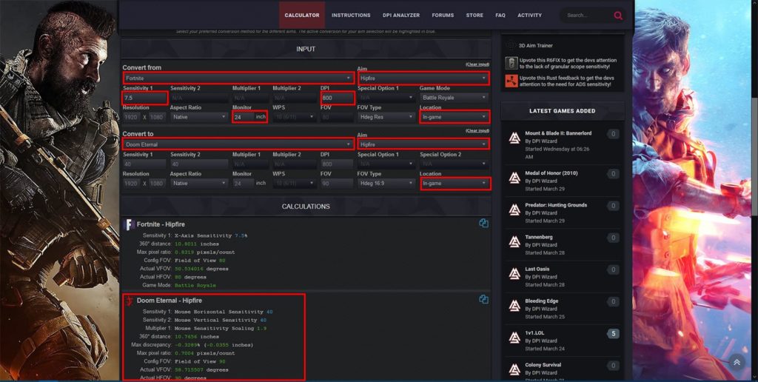The image size is (758, 382).
Task: Click Convert from Monitor size field (24)
Action: pos(243,117)
